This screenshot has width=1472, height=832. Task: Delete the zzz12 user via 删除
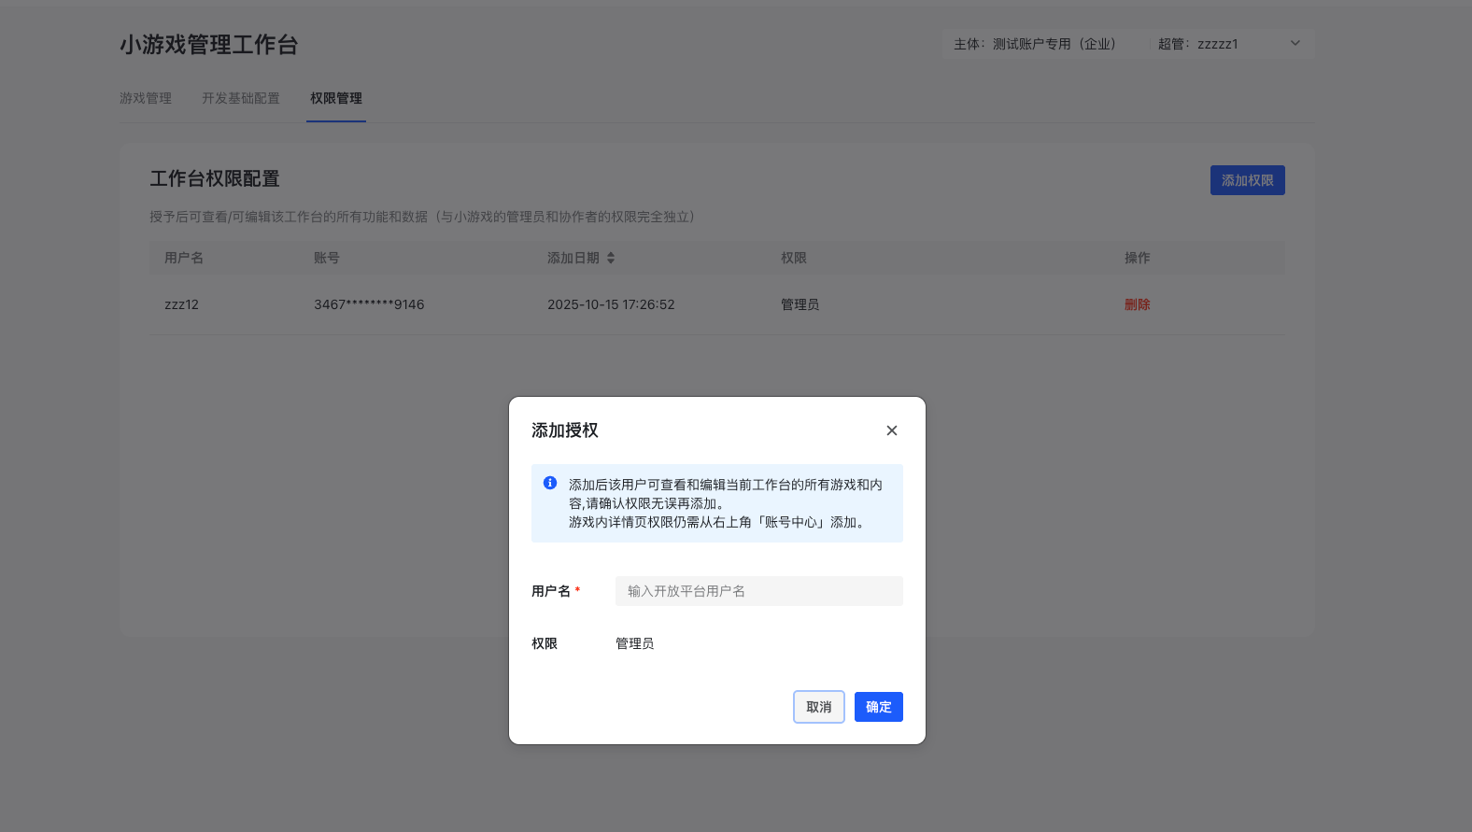1137,304
